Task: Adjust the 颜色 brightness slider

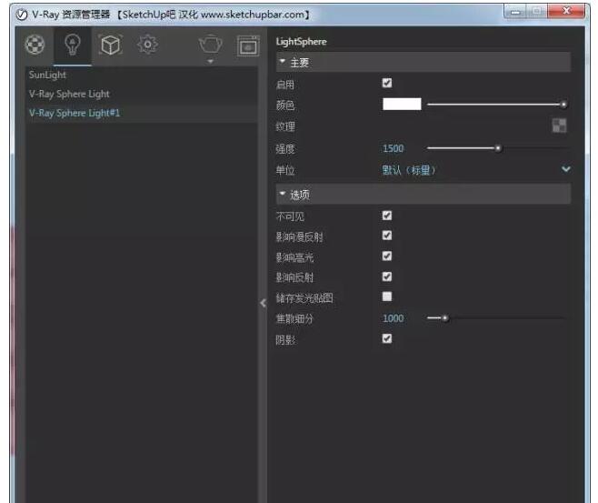Action: click(497, 105)
